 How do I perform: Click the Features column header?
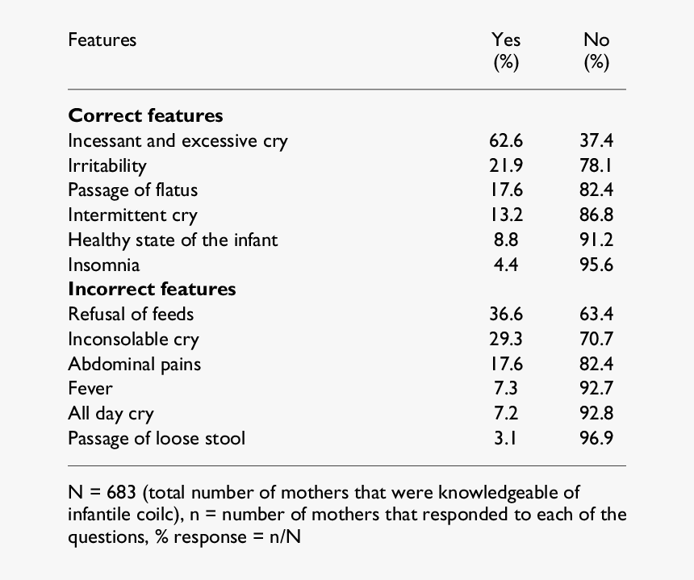(102, 40)
